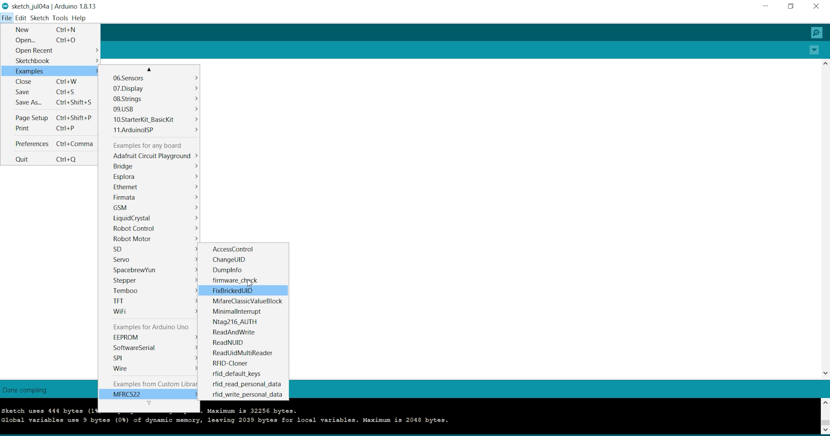Click the Arduino logo in title bar
830x436 pixels.
pos(5,6)
